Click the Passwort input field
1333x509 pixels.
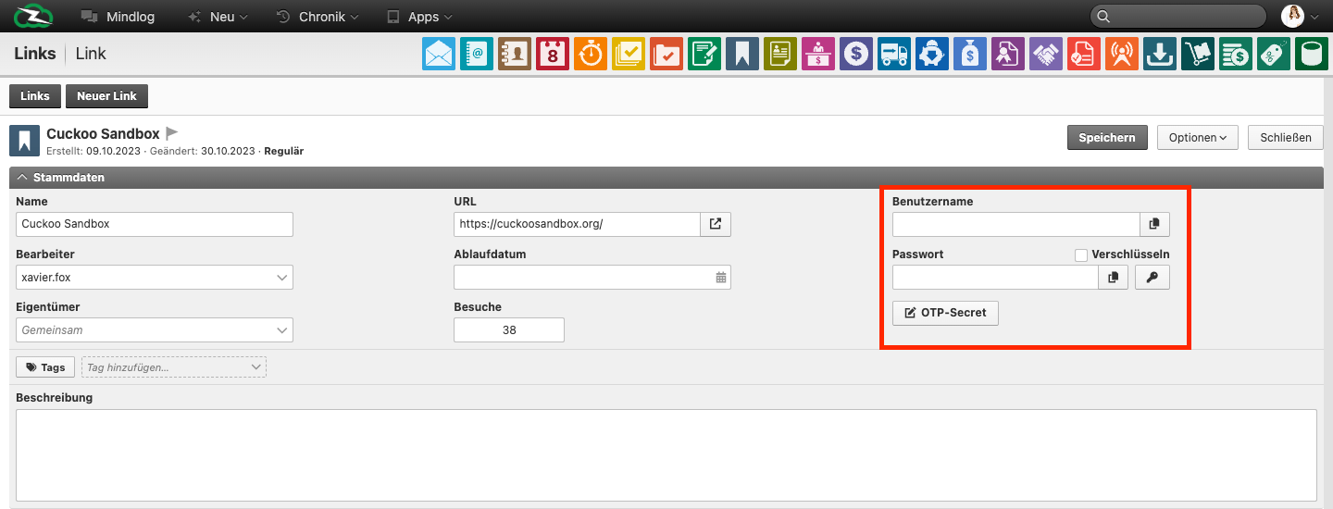click(x=995, y=277)
